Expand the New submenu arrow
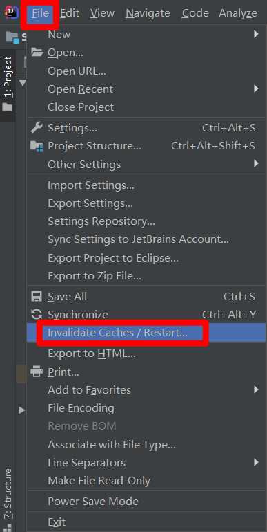 (x=256, y=34)
